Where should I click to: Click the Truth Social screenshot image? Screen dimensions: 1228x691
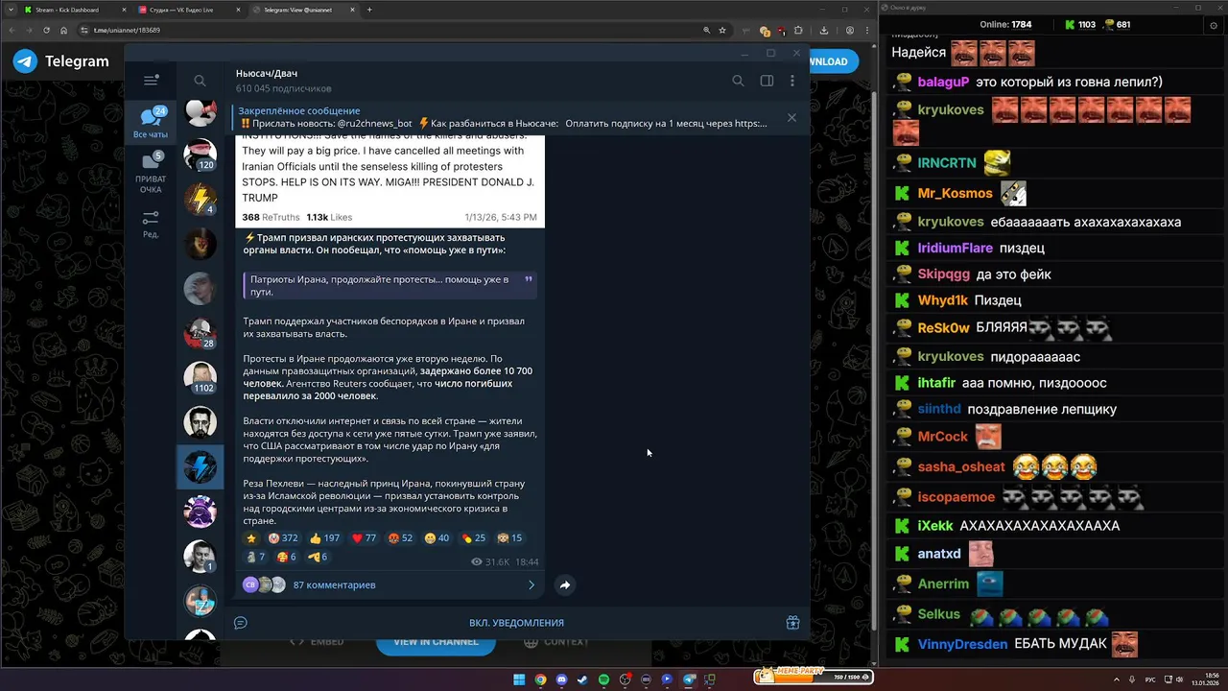(390, 180)
